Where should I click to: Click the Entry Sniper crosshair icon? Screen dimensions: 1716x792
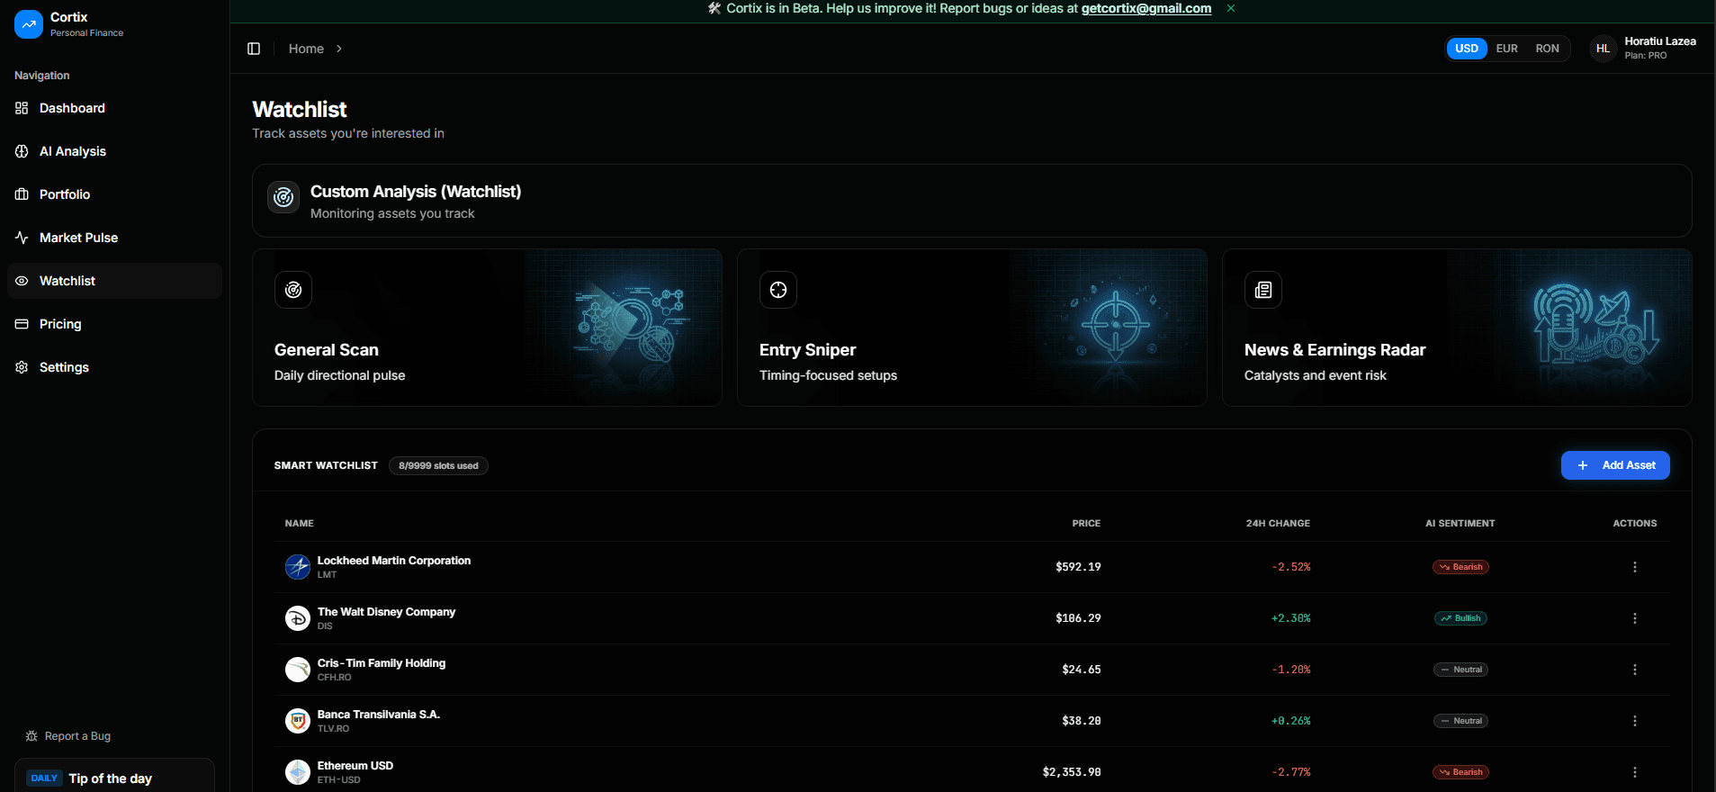[778, 290]
